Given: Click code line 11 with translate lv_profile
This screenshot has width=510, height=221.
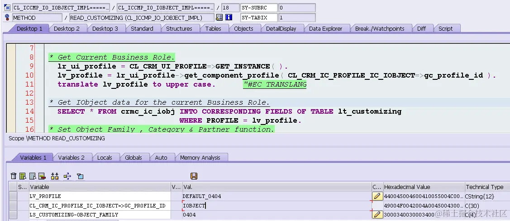Looking at the screenshot, I should pyautogui.click(x=136, y=84).
